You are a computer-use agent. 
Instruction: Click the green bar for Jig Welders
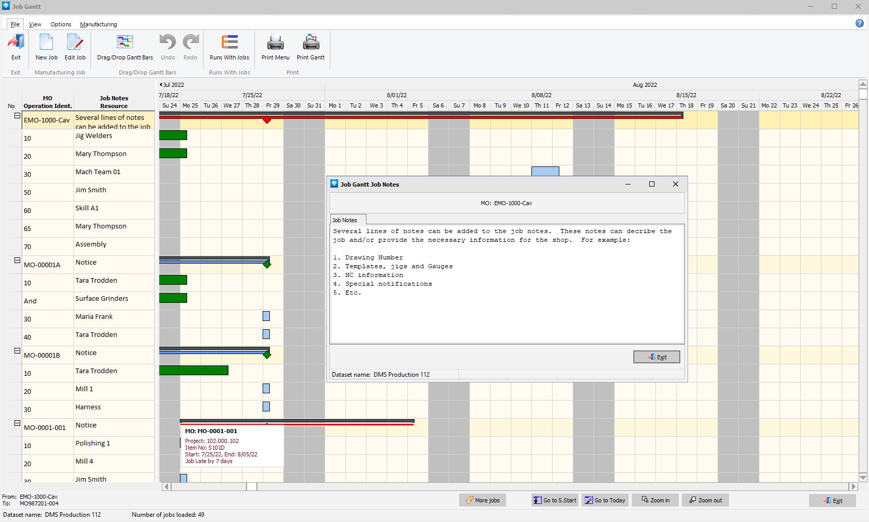[173, 135]
